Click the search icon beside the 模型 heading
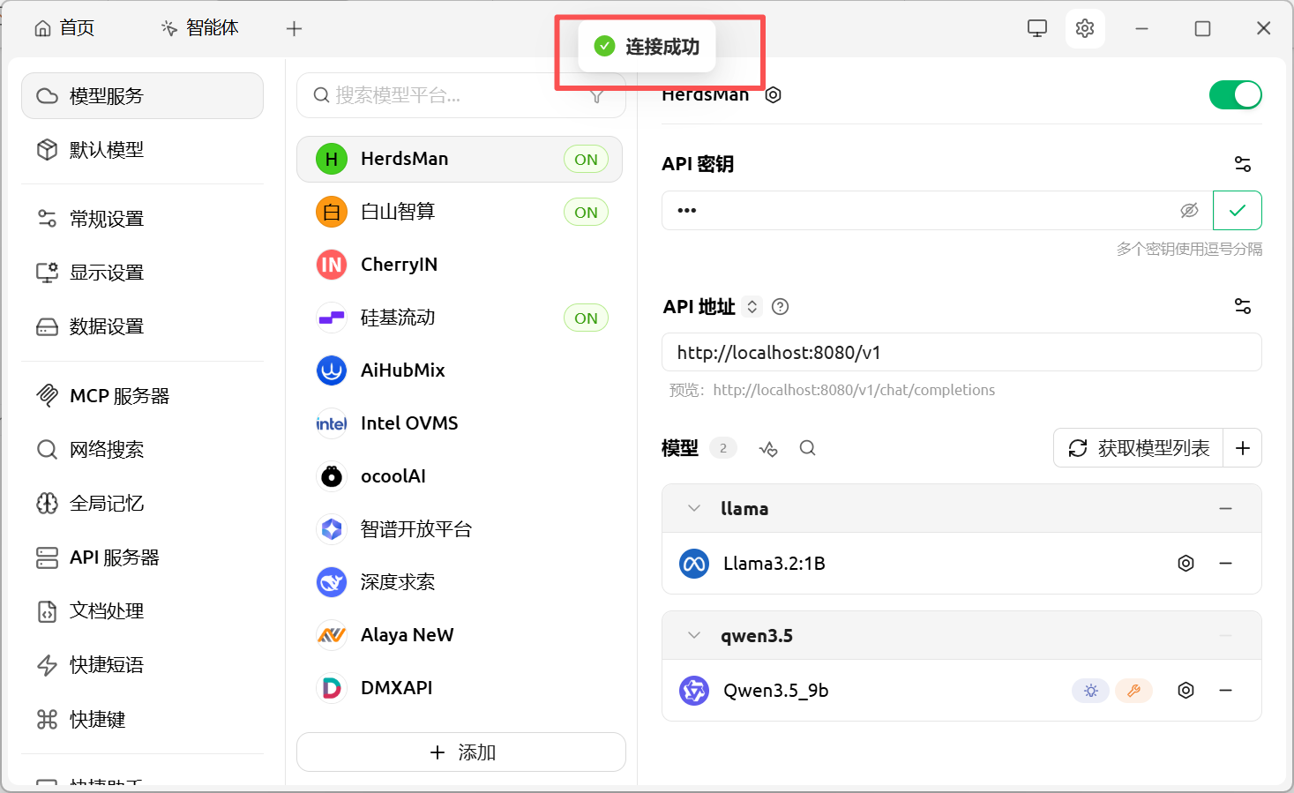Viewport: 1294px width, 793px height. tap(807, 448)
